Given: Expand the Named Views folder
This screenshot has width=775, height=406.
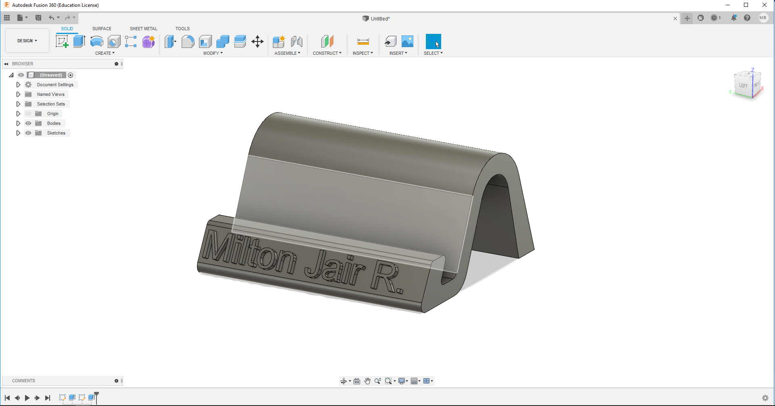Looking at the screenshot, I should click(18, 94).
